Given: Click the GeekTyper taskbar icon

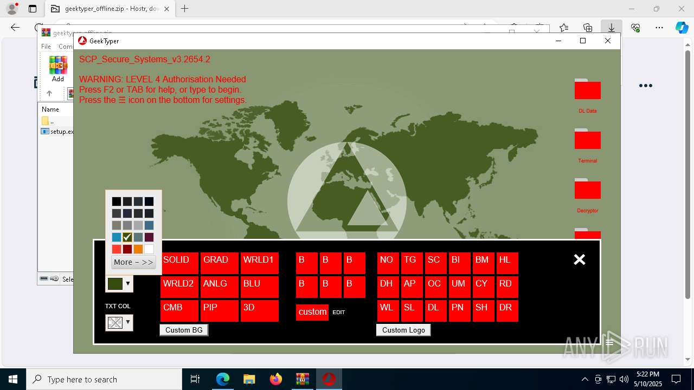Looking at the screenshot, I should (329, 379).
